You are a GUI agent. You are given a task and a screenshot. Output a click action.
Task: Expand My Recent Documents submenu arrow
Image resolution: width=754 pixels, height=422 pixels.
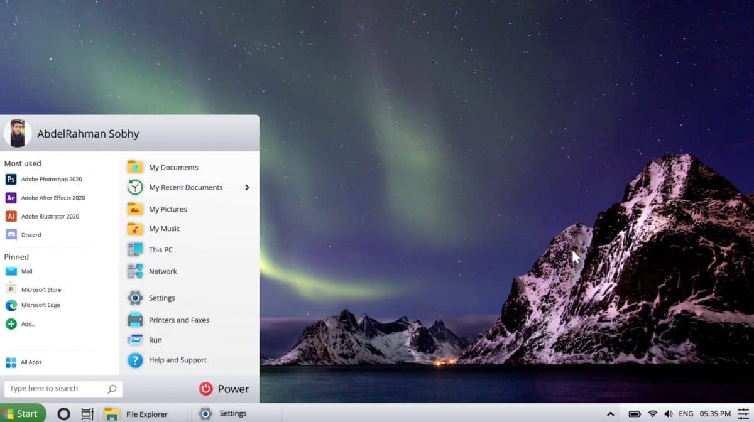pyautogui.click(x=247, y=187)
